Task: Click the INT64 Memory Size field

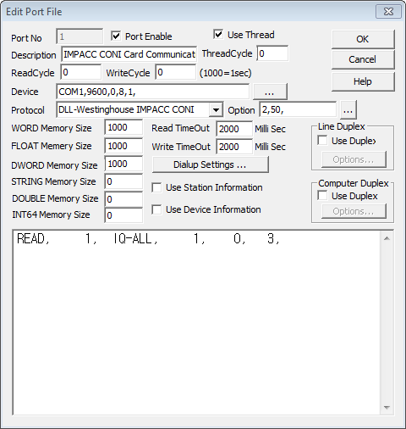Action: pos(123,215)
